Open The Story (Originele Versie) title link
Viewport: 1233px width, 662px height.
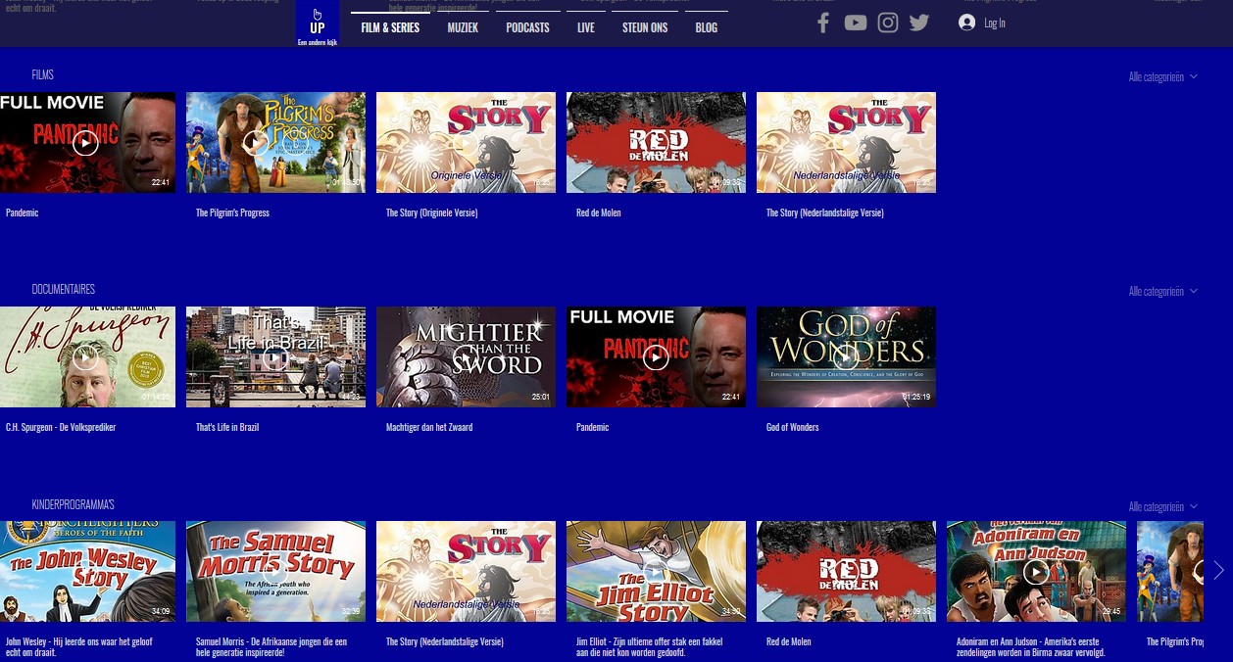click(x=431, y=213)
